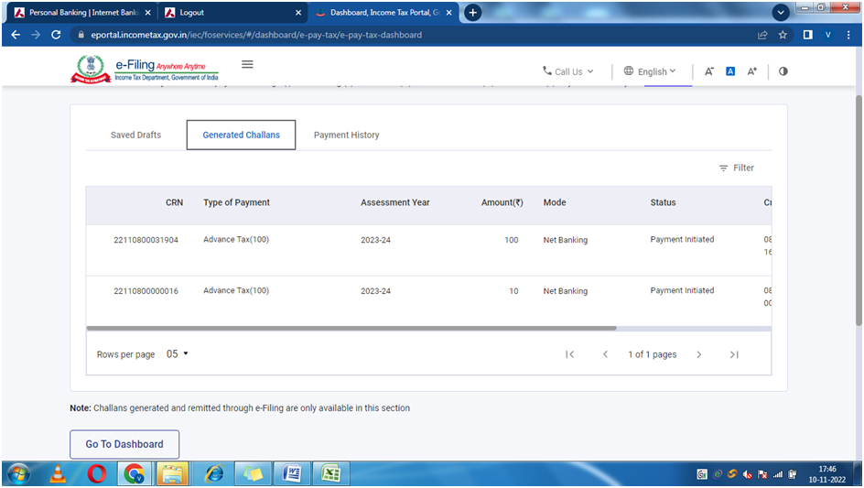The height and width of the screenshot is (488, 864).
Task: Bookmark this page with the star icon
Action: [x=783, y=35]
